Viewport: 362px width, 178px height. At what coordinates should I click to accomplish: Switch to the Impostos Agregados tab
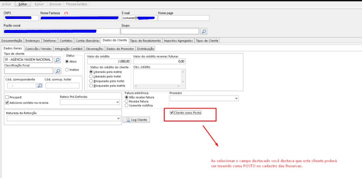pos(178,41)
